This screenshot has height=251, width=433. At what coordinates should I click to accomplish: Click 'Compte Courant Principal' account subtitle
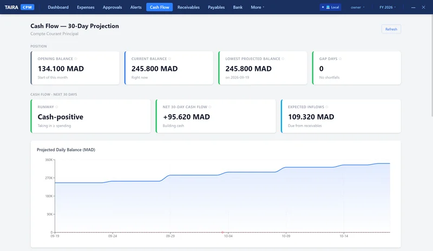55,34
